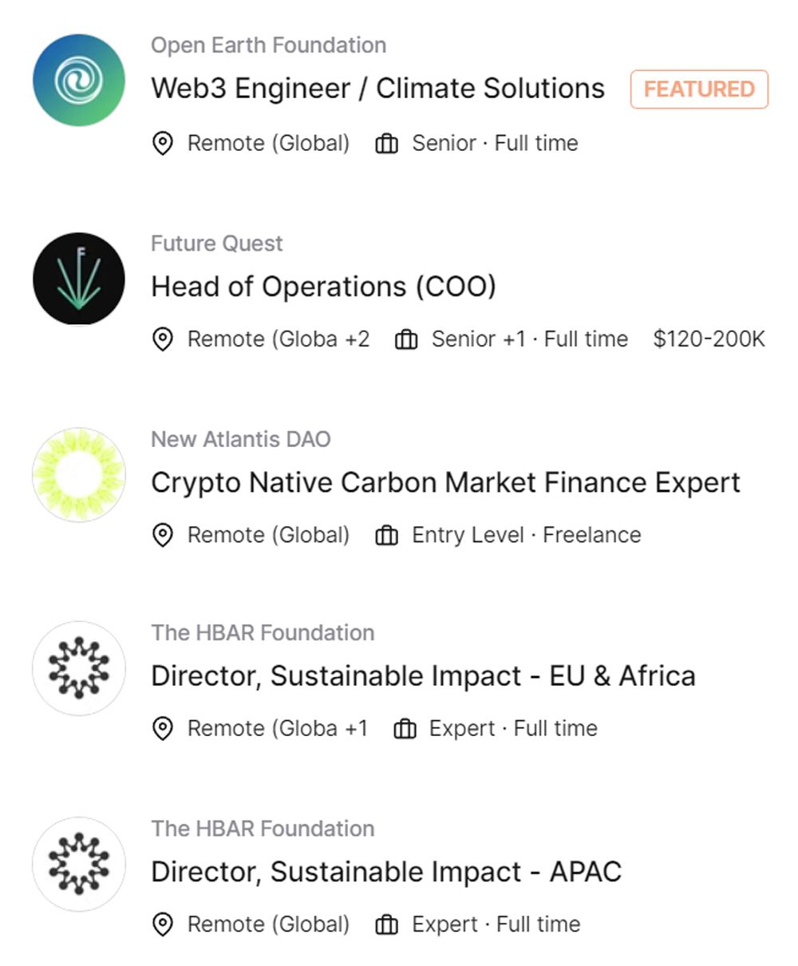Open Web3 Engineer / Climate Solutions job
The height and width of the screenshot is (966, 798).
click(377, 88)
